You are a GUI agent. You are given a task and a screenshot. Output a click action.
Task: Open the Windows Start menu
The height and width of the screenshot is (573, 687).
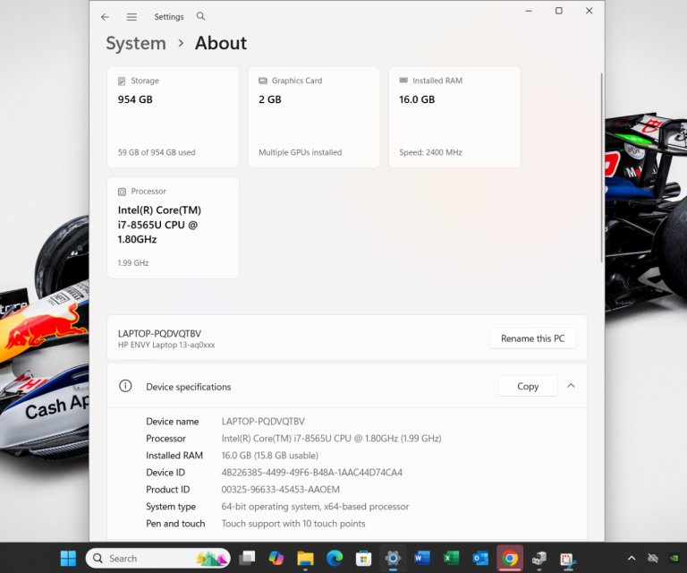click(x=68, y=558)
